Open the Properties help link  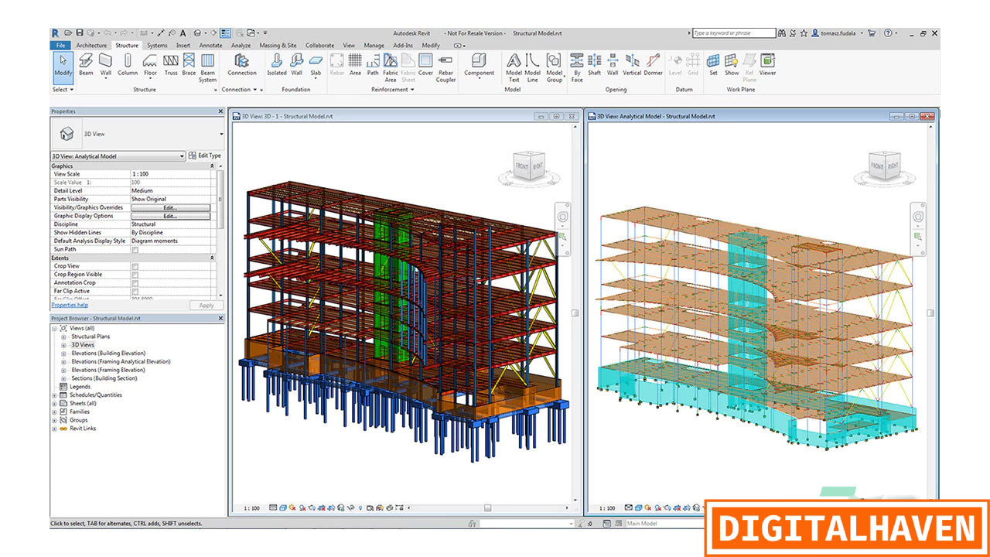coord(70,305)
